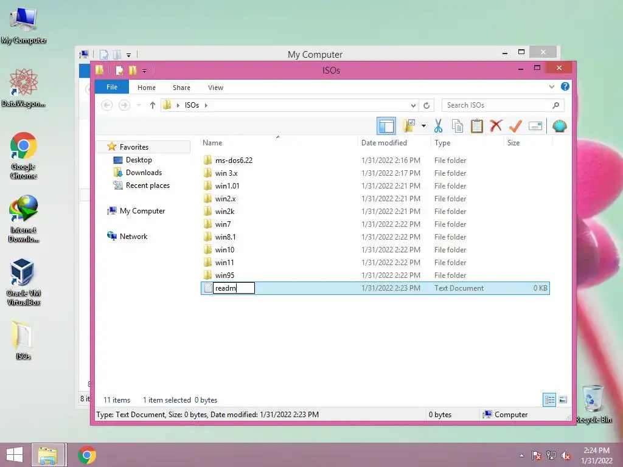Open Chrome from the taskbar
Viewport: 623px width, 467px height.
pyautogui.click(x=86, y=455)
